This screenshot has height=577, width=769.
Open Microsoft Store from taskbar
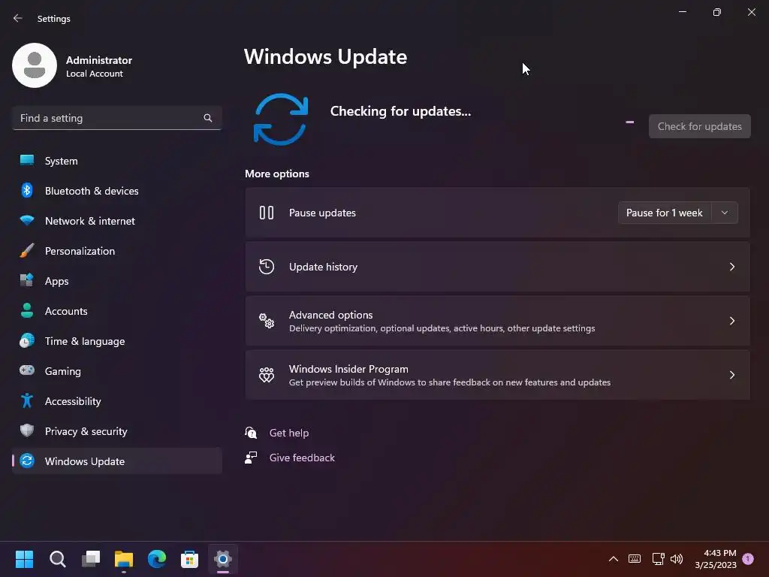[189, 559]
